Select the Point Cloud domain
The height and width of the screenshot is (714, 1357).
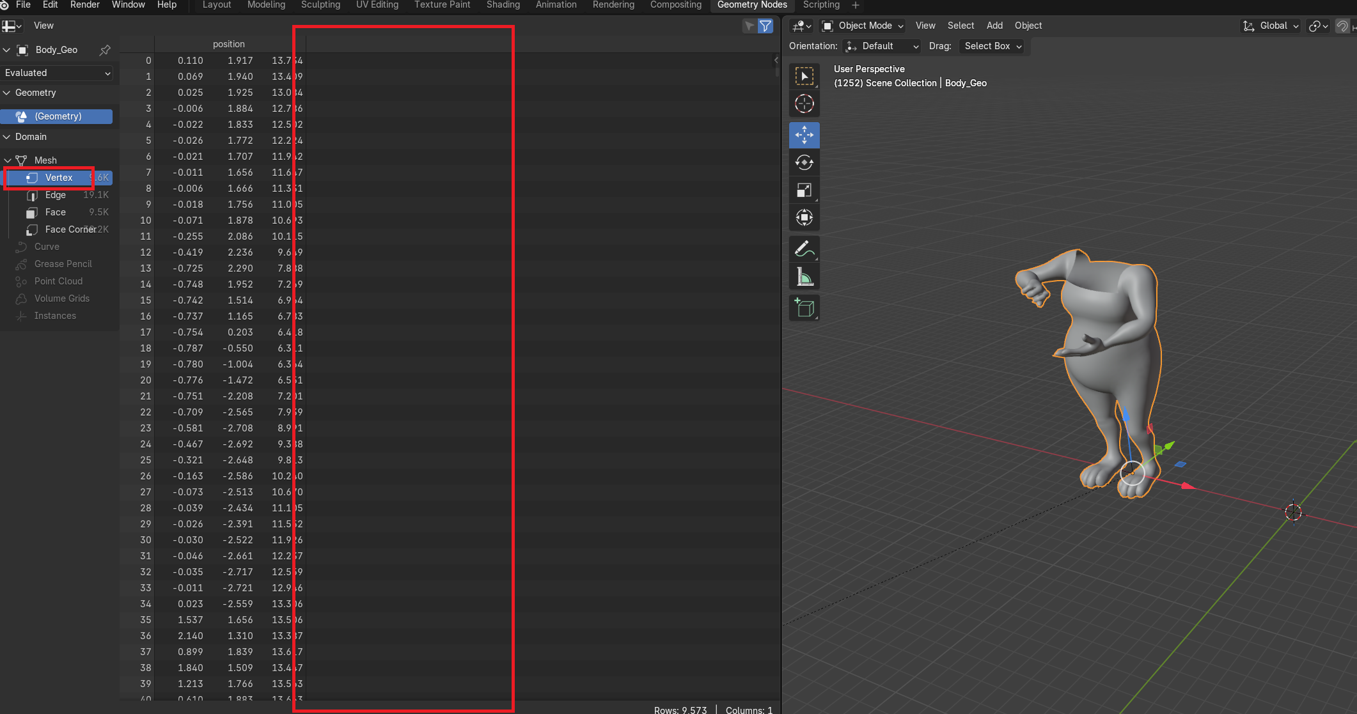(59, 281)
